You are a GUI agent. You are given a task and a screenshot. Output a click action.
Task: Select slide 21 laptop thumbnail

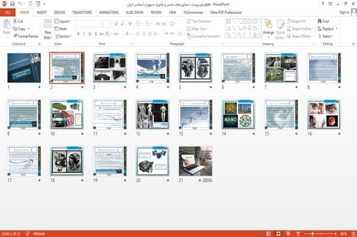[x=196, y=161]
